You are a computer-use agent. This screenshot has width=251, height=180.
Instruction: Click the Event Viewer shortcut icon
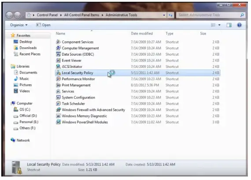click(58, 61)
